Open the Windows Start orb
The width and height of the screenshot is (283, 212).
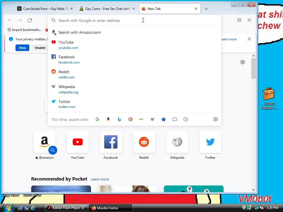click(8, 208)
